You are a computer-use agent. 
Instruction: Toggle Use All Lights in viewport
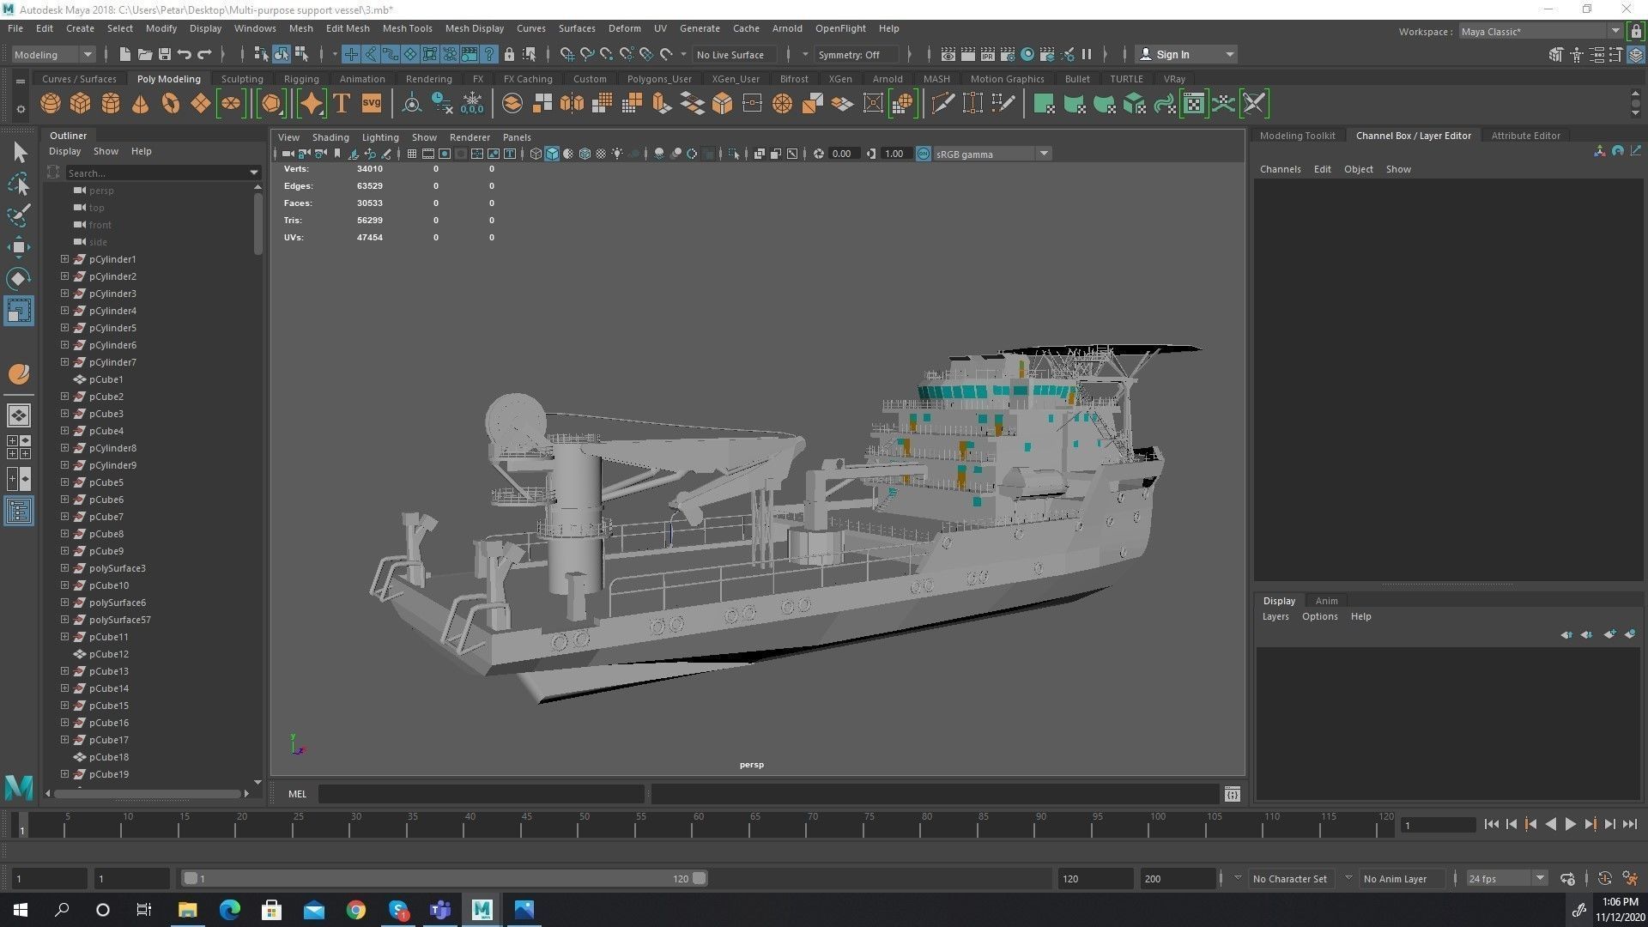pos(617,154)
